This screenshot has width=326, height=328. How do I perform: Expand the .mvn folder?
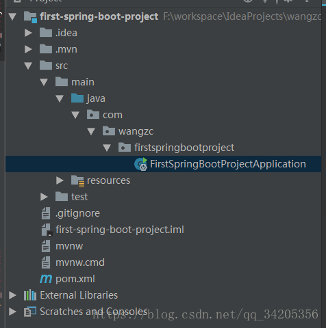coord(28,49)
